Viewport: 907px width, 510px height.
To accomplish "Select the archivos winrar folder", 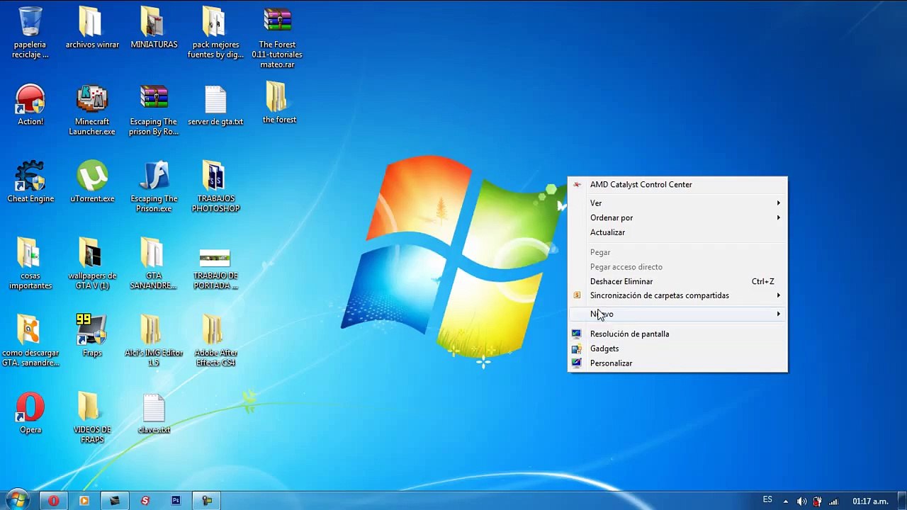I will pyautogui.click(x=92, y=28).
